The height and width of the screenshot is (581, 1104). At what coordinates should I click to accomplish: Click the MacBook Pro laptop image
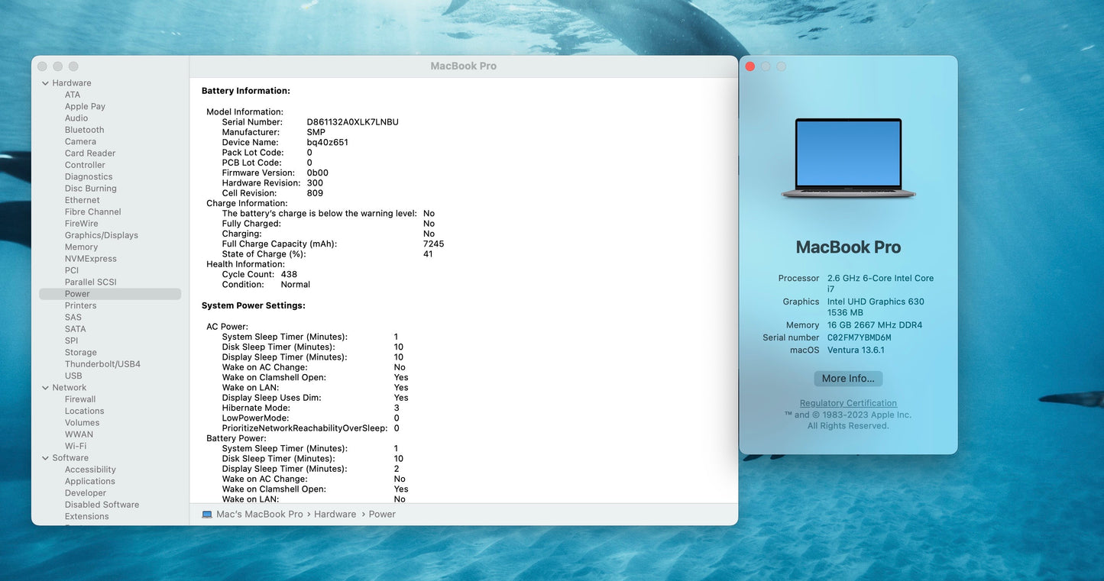(x=848, y=159)
